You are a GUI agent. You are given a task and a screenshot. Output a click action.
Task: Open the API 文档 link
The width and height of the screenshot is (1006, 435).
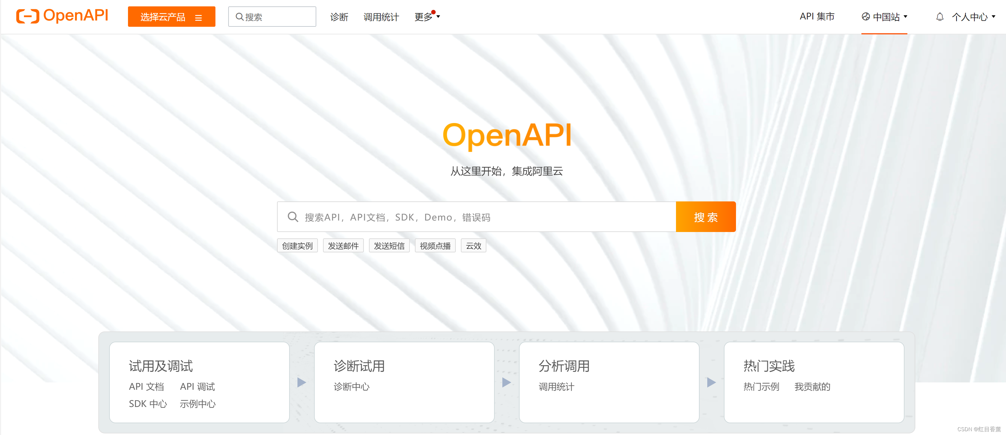[146, 387]
